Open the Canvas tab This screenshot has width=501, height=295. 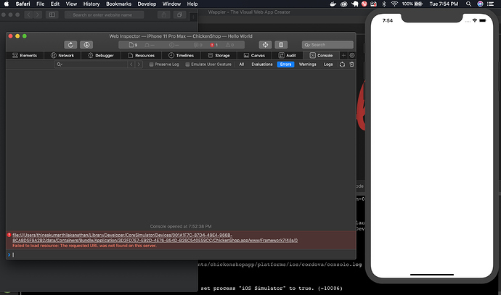pos(254,56)
